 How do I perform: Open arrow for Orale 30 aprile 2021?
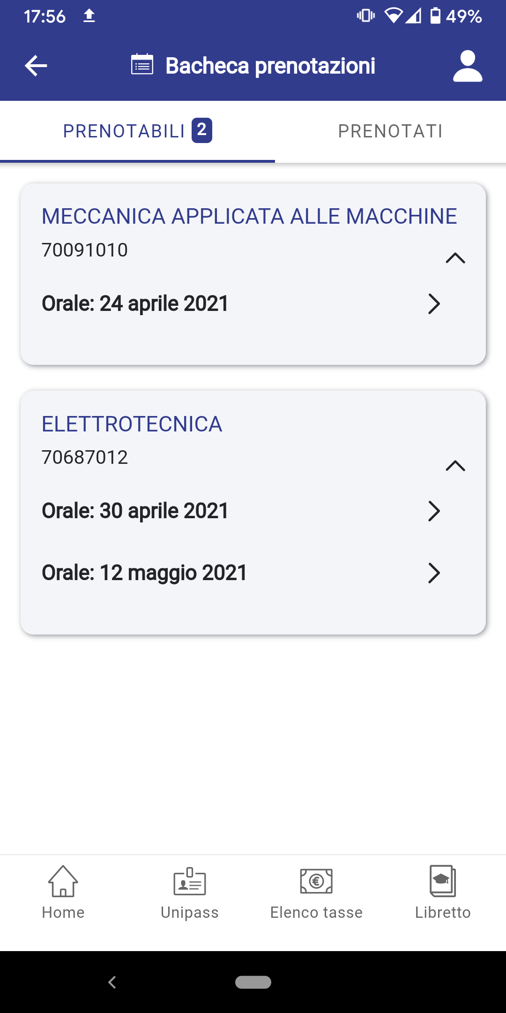pos(434,511)
